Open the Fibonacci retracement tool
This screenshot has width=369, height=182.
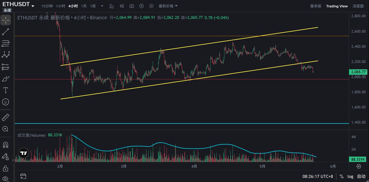tap(6, 43)
